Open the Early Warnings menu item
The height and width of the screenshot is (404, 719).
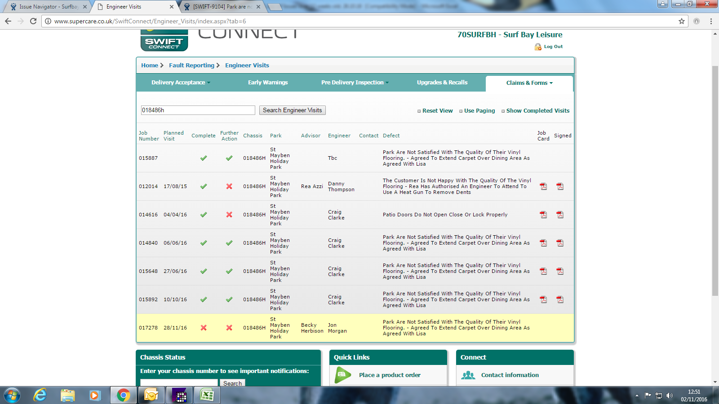pos(268,83)
